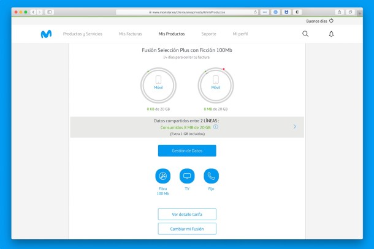
Task: Go forward with Safari's forward arrow
Action: (x=40, y=12)
